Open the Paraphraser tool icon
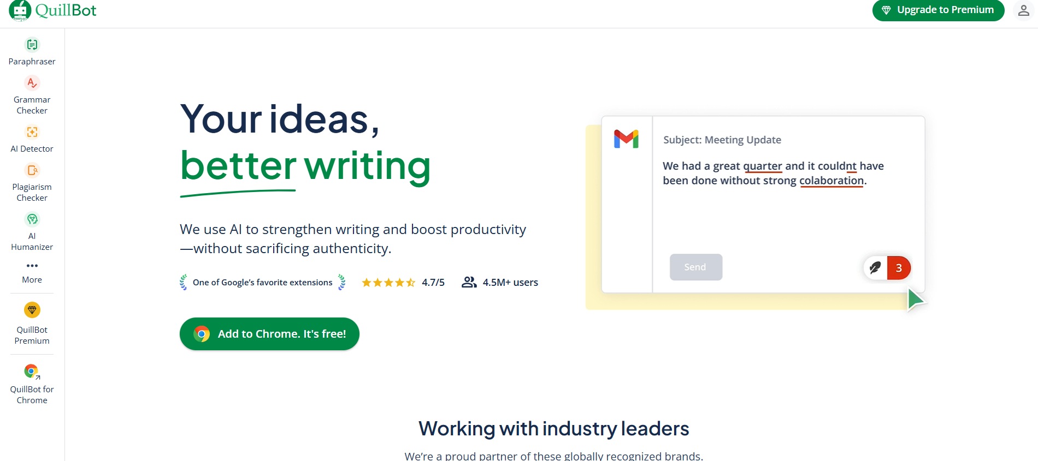Viewport: 1038px width, 461px height. click(x=32, y=44)
